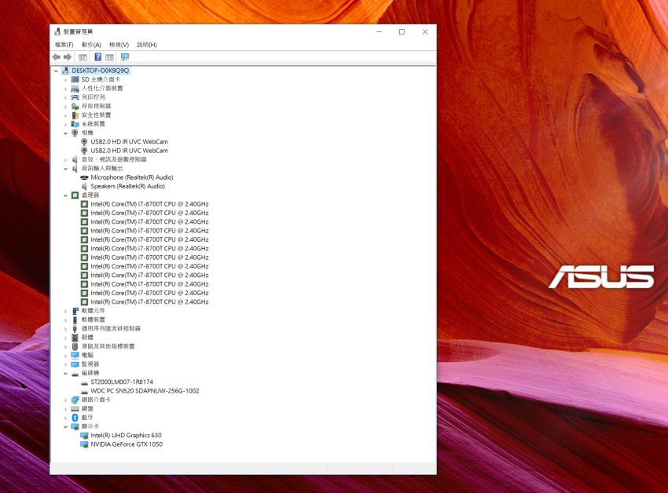Collapse the 處理器 processors category
Image resolution: width=668 pixels, height=493 pixels.
point(66,195)
